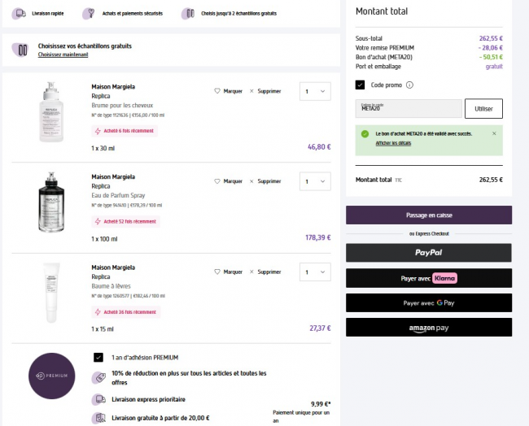Open quantity dropdown for Baume à lèvres
The height and width of the screenshot is (426, 529).
click(x=315, y=272)
